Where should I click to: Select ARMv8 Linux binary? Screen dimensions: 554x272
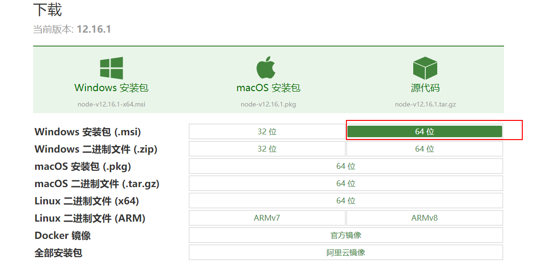(x=425, y=218)
